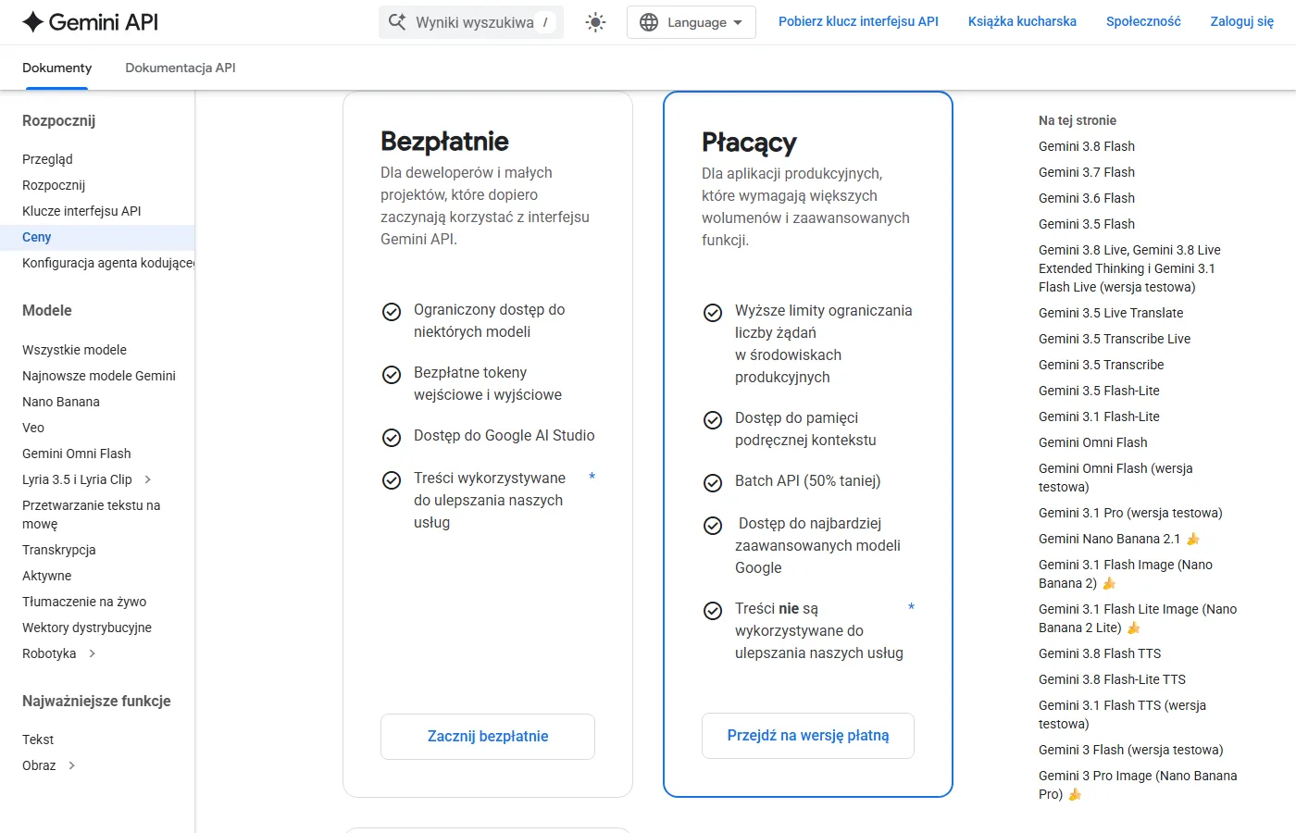Open the Language dropdown
This screenshot has width=1296, height=833.
[x=692, y=22]
